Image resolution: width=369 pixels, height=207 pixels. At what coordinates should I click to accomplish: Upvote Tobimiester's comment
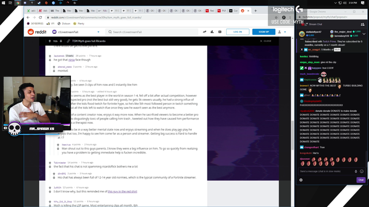(50, 163)
